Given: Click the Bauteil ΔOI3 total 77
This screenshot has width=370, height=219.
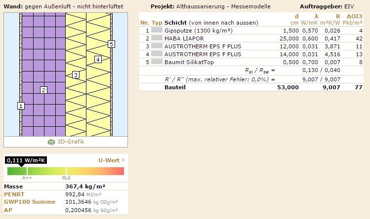Looking at the screenshot, I should click(359, 87).
